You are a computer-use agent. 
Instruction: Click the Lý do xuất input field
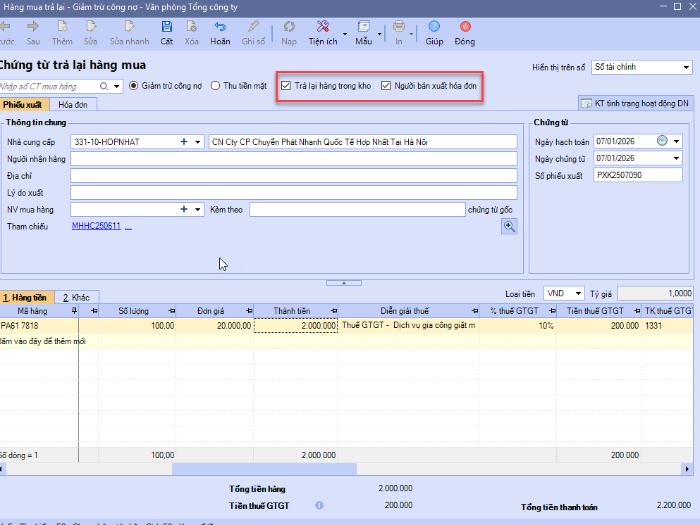tap(293, 193)
